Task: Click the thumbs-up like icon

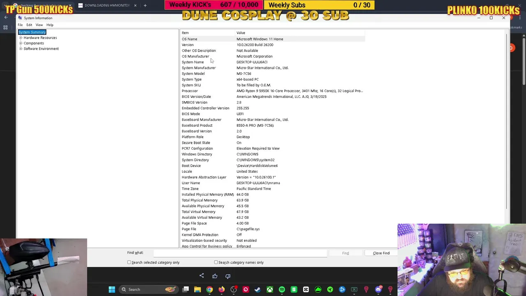Action: [x=215, y=276]
